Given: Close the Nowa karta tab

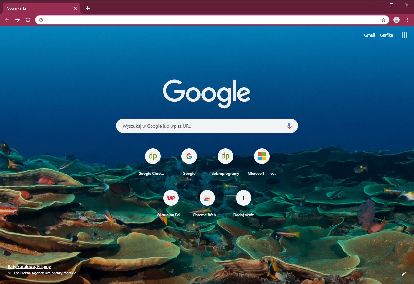Looking at the screenshot, I should (75, 8).
